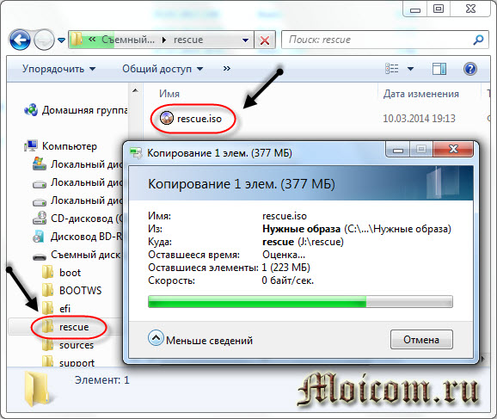The width and height of the screenshot is (497, 419).
Task: Sort files by Дата изменения column
Action: pyautogui.click(x=421, y=94)
